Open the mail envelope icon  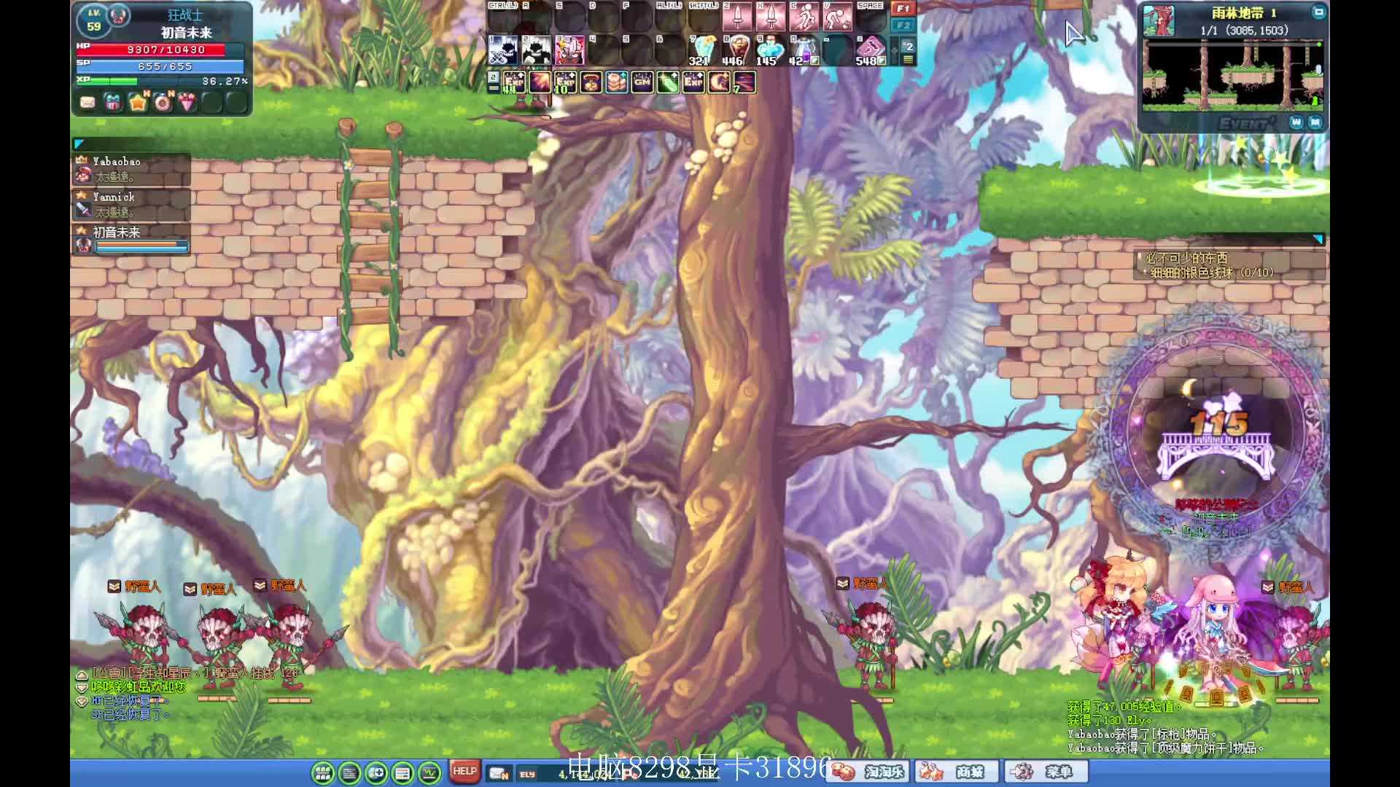[x=87, y=103]
